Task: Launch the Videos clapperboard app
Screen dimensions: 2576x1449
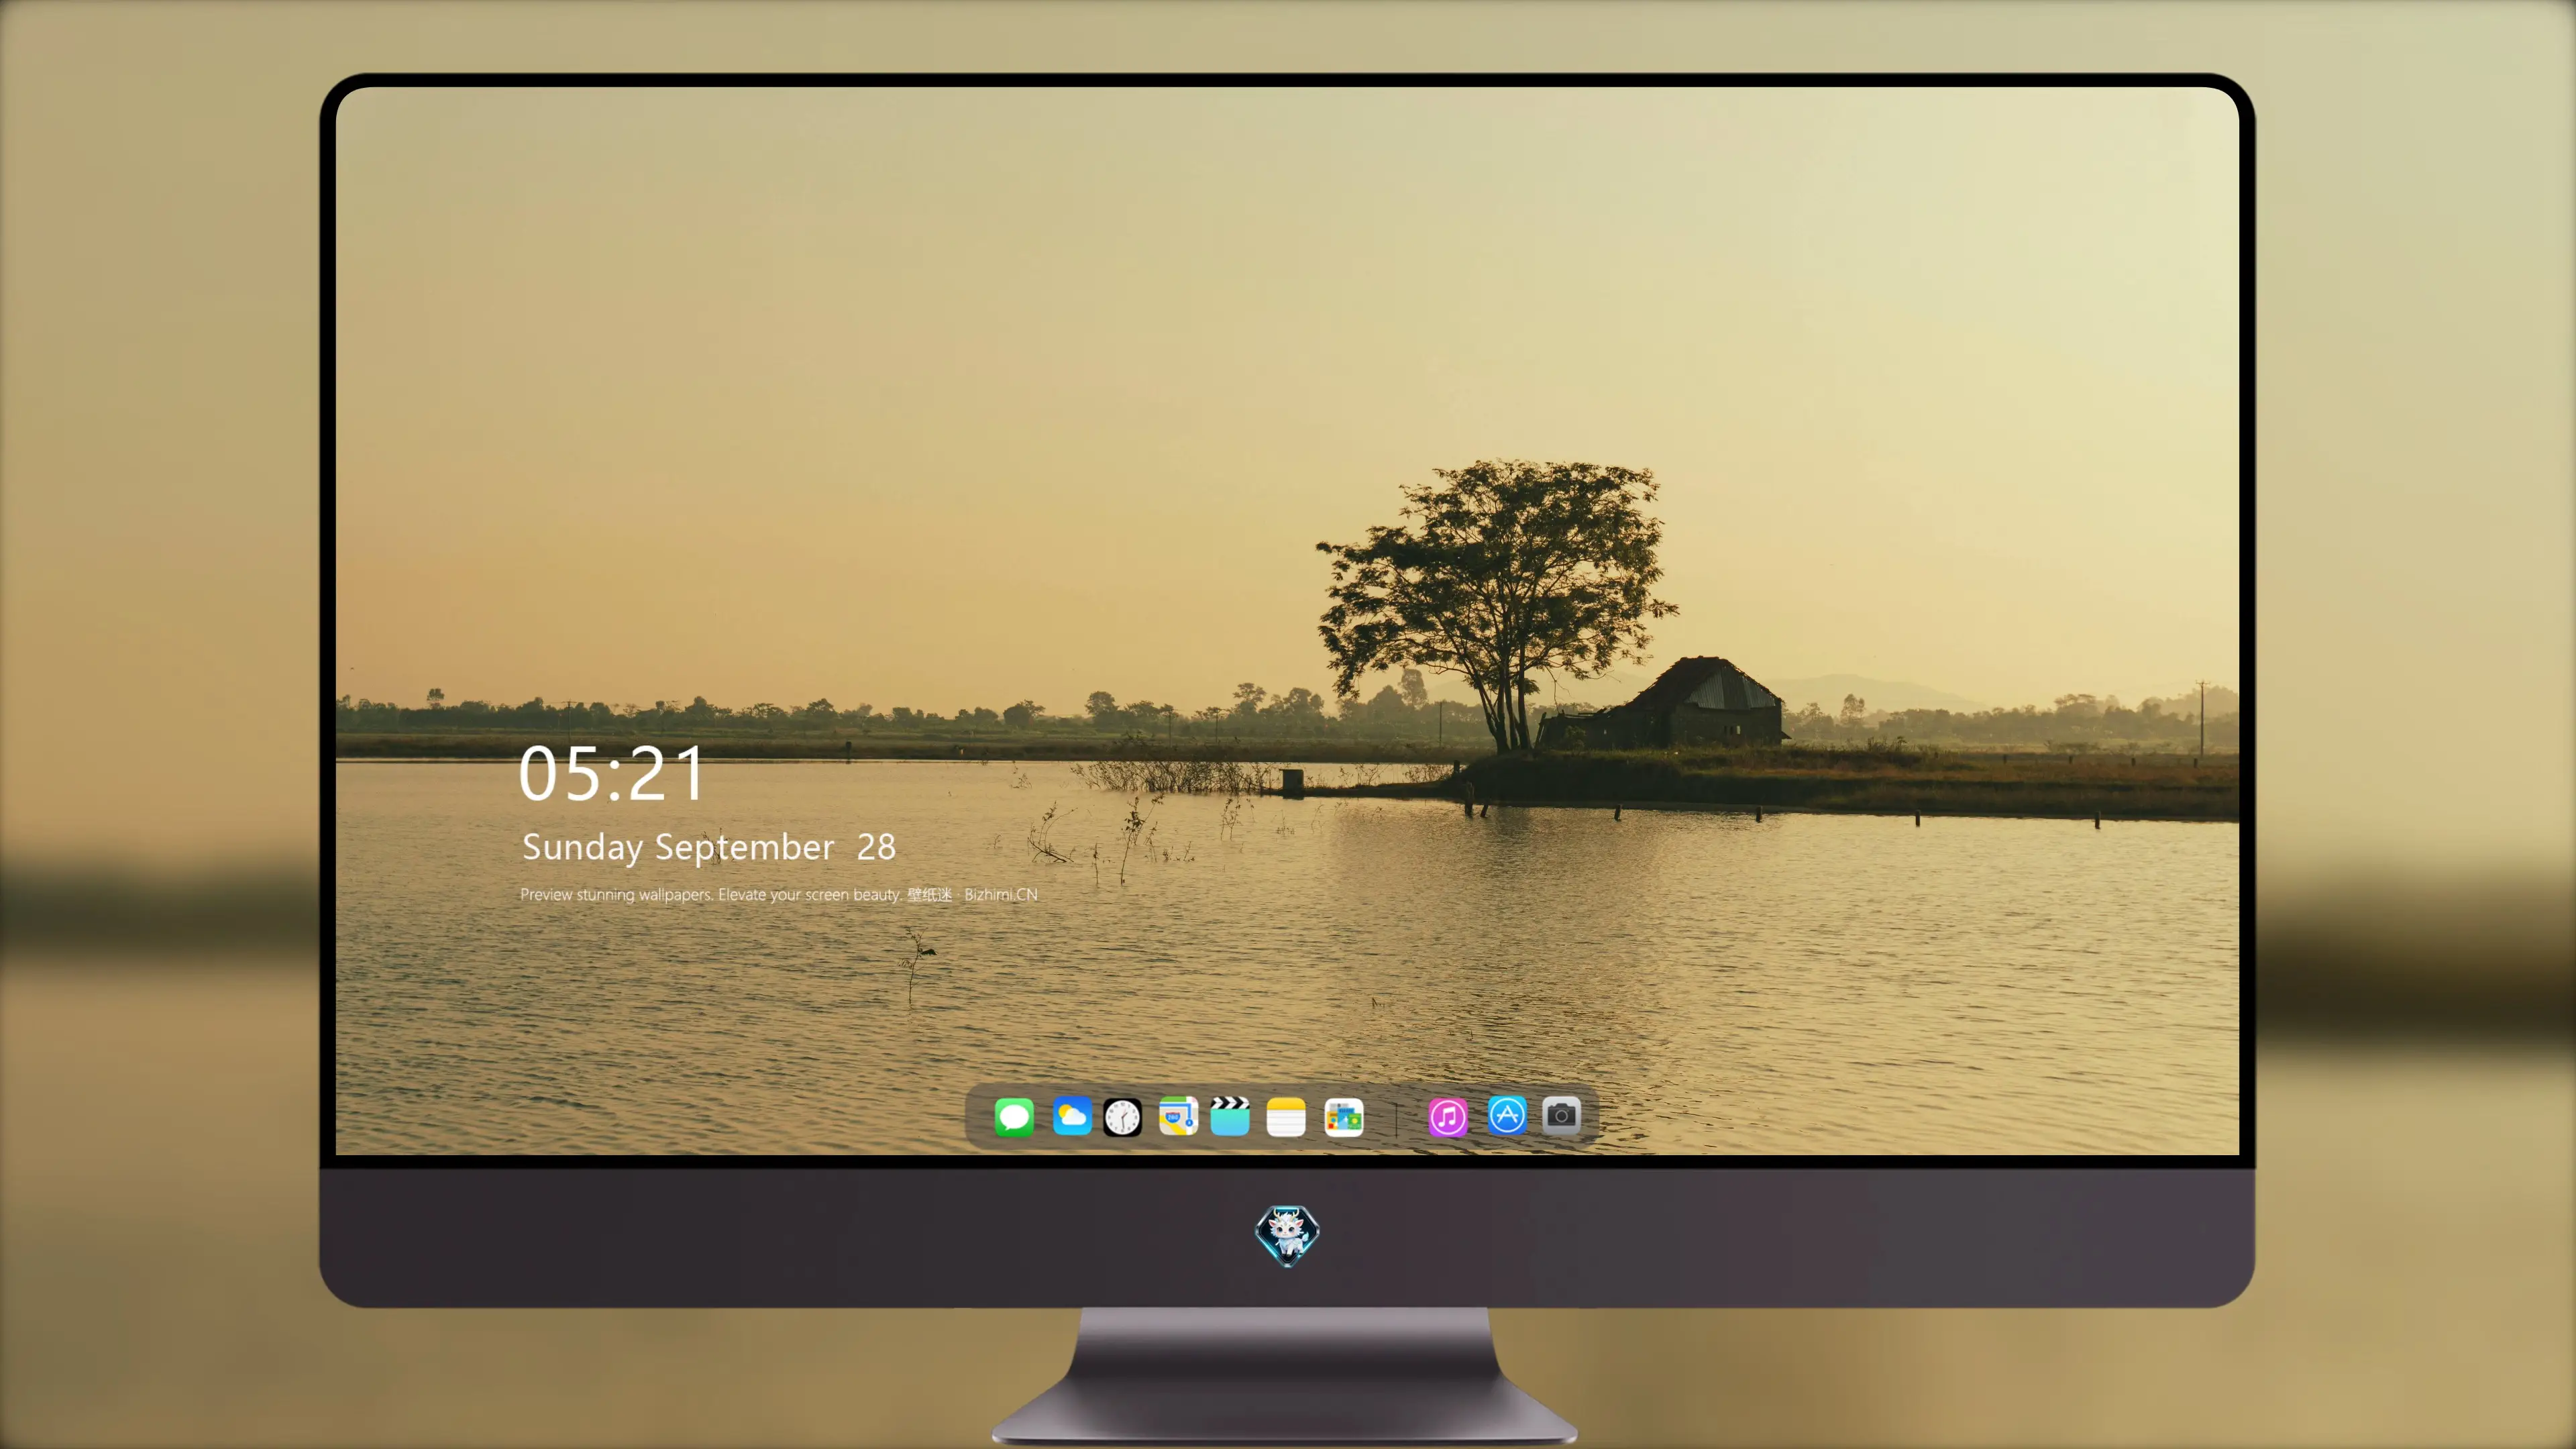Action: coord(1230,1116)
